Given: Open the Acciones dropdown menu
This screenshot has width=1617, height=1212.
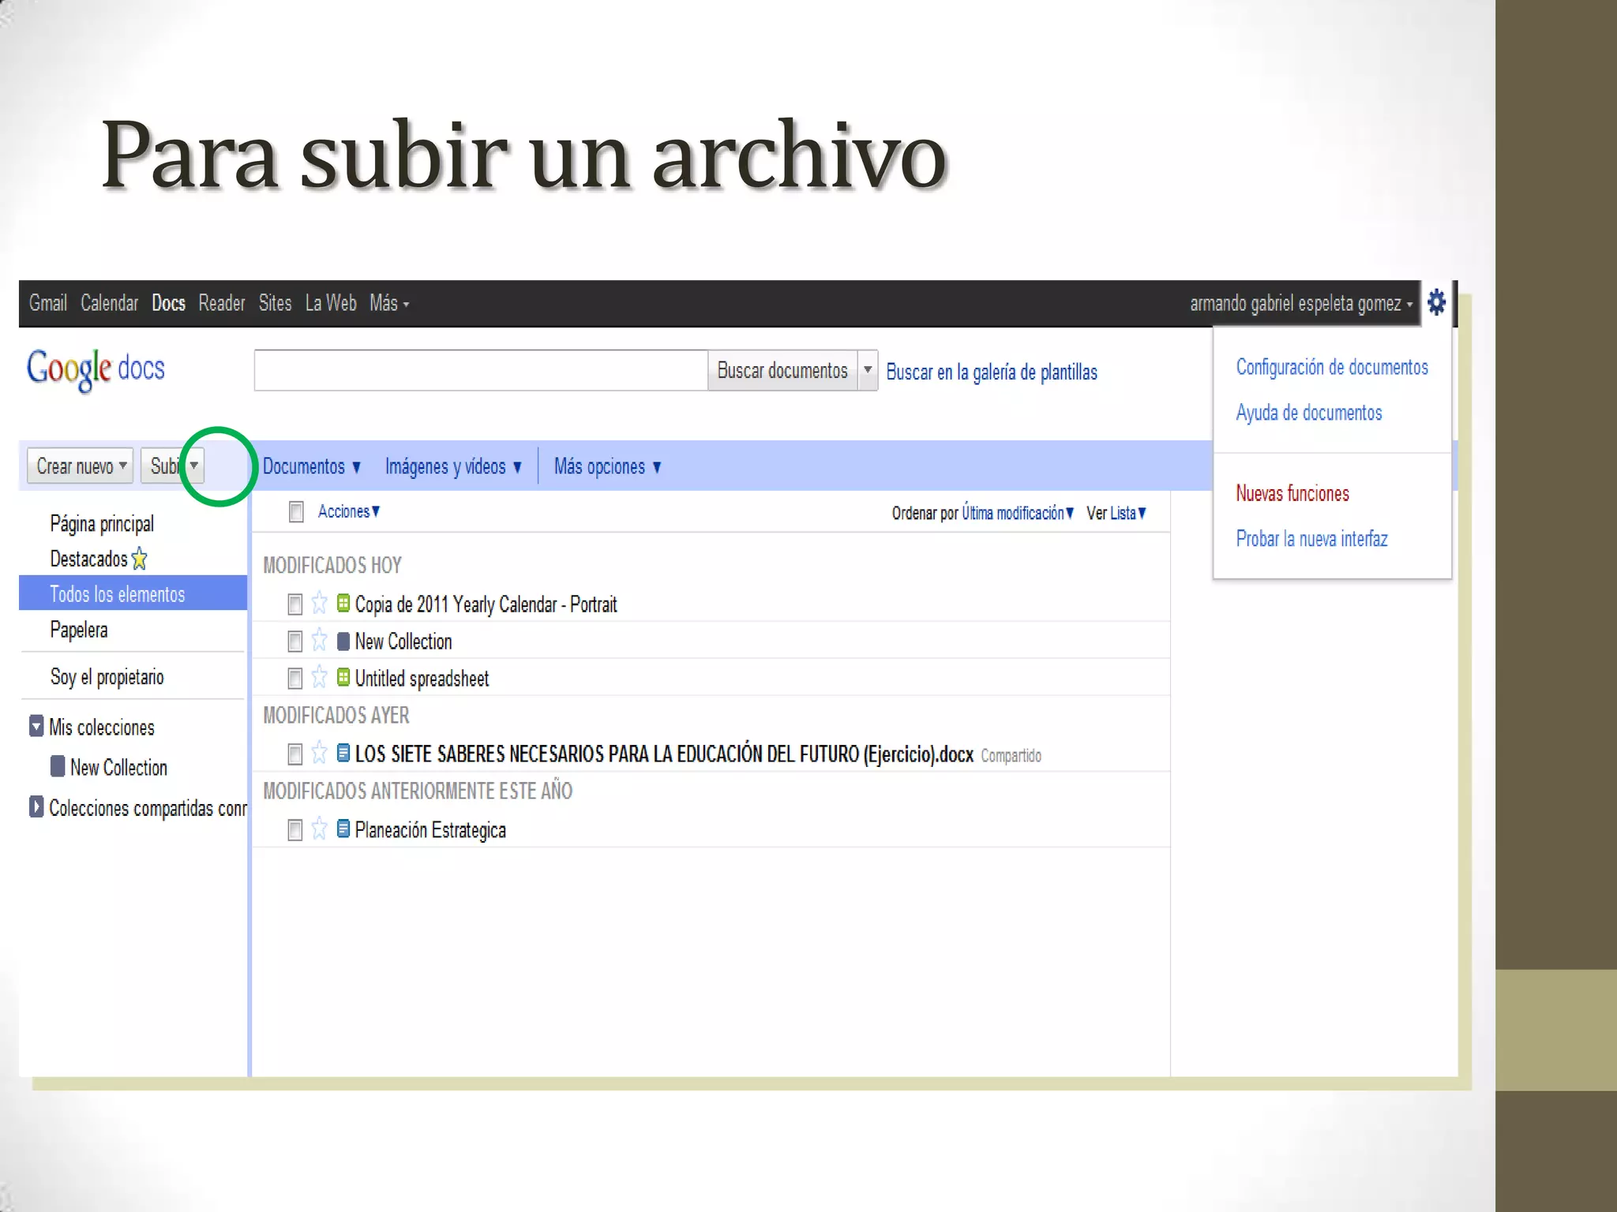Looking at the screenshot, I should click(349, 511).
